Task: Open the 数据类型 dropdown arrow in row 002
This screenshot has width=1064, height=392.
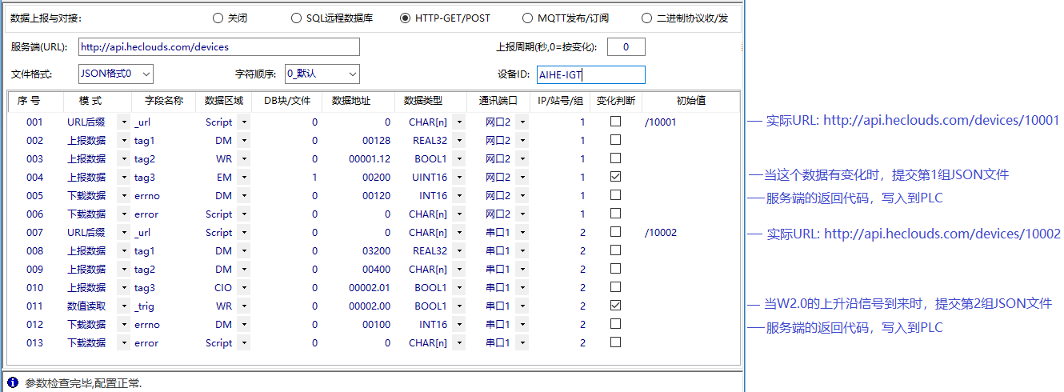Action: [x=459, y=141]
